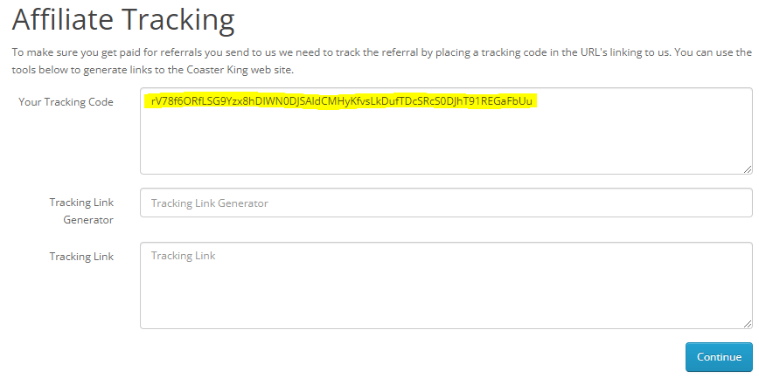Click the "Tracking Link Generator" field label
Viewport: 759px width, 385px height.
tap(81, 210)
